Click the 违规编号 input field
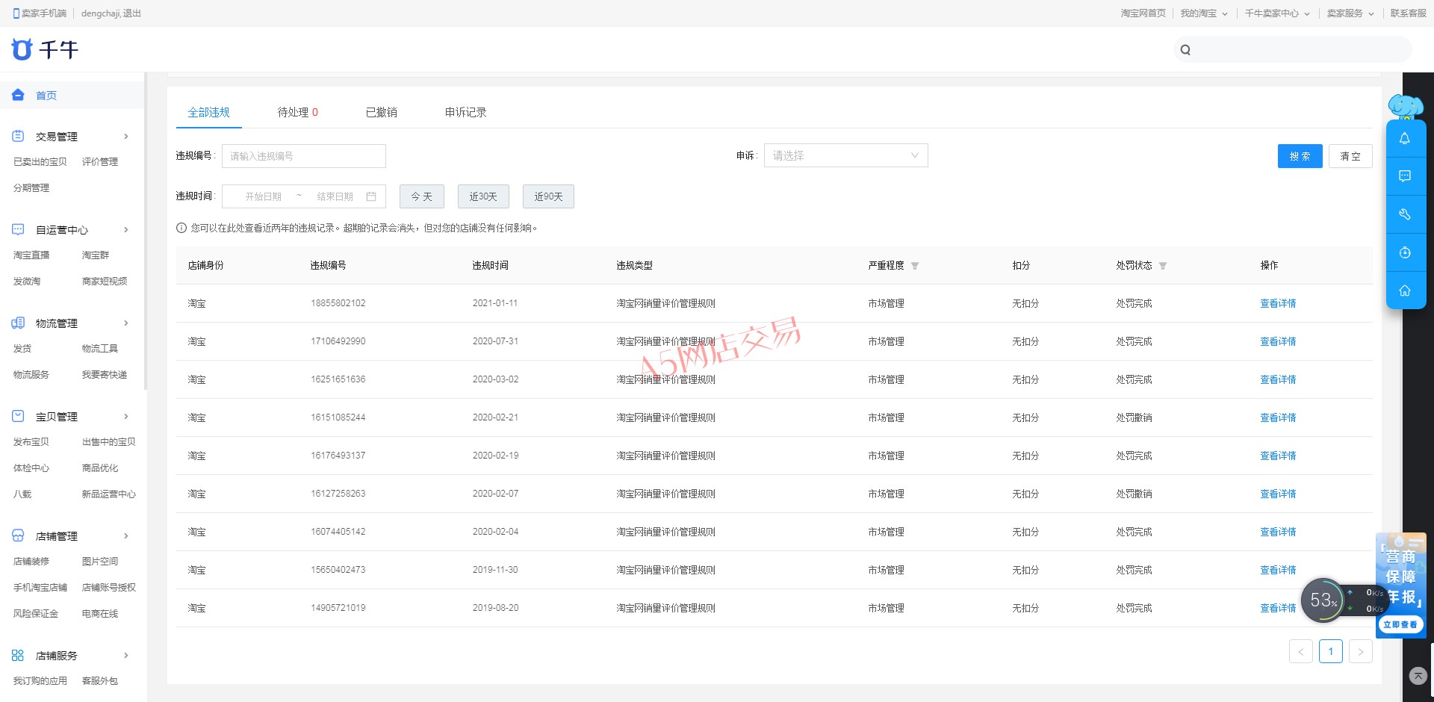The height and width of the screenshot is (702, 1434). (304, 156)
